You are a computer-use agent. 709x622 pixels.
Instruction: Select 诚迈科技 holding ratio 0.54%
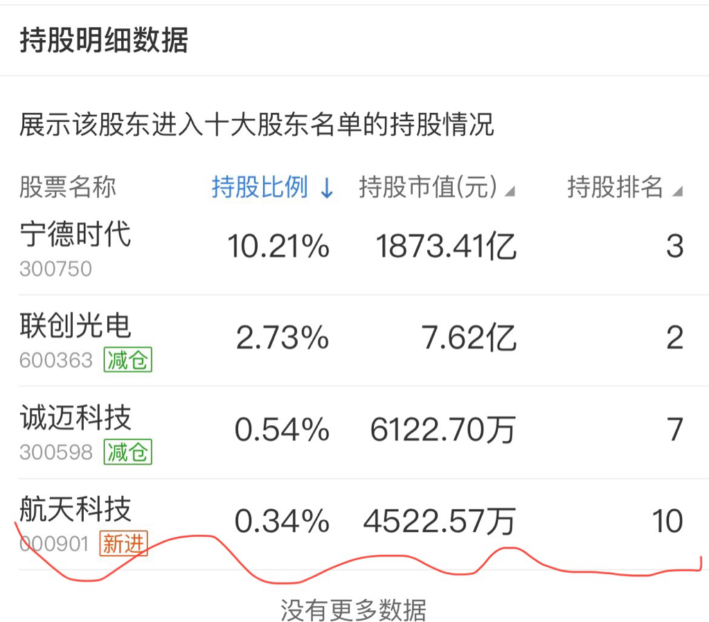coord(282,429)
